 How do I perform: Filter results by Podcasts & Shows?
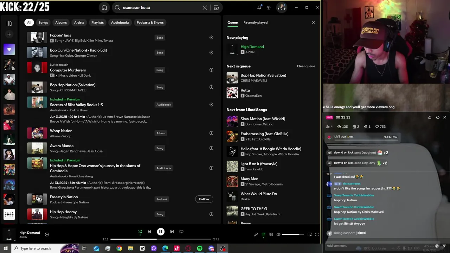click(150, 22)
